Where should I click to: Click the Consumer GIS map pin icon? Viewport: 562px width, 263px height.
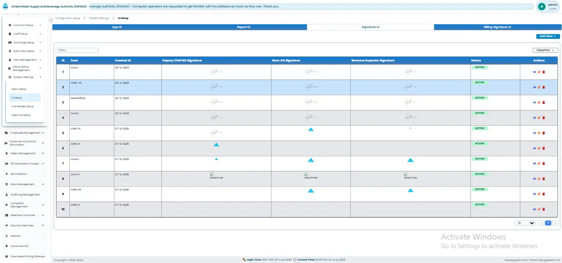tap(6, 246)
